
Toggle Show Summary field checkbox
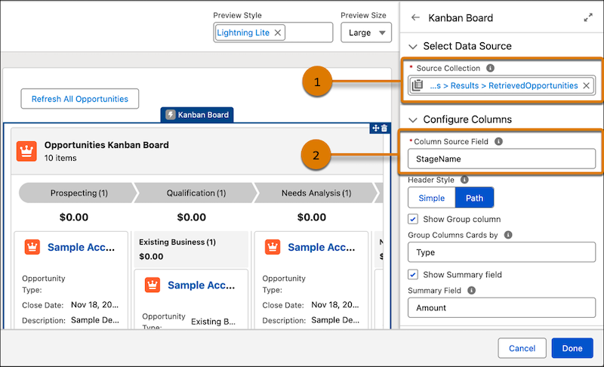click(413, 275)
